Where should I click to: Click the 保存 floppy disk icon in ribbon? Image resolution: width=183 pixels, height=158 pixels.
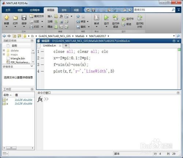(x=24, y=18)
